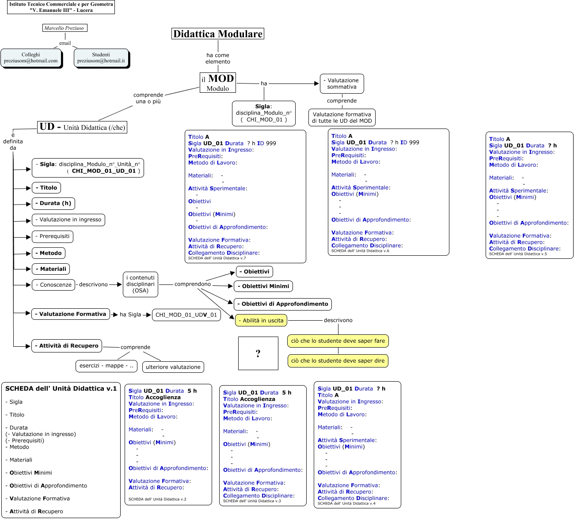Image resolution: width=574 pixels, height=519 pixels.
Task: Click the Studenti email box
Action: pyautogui.click(x=101, y=58)
